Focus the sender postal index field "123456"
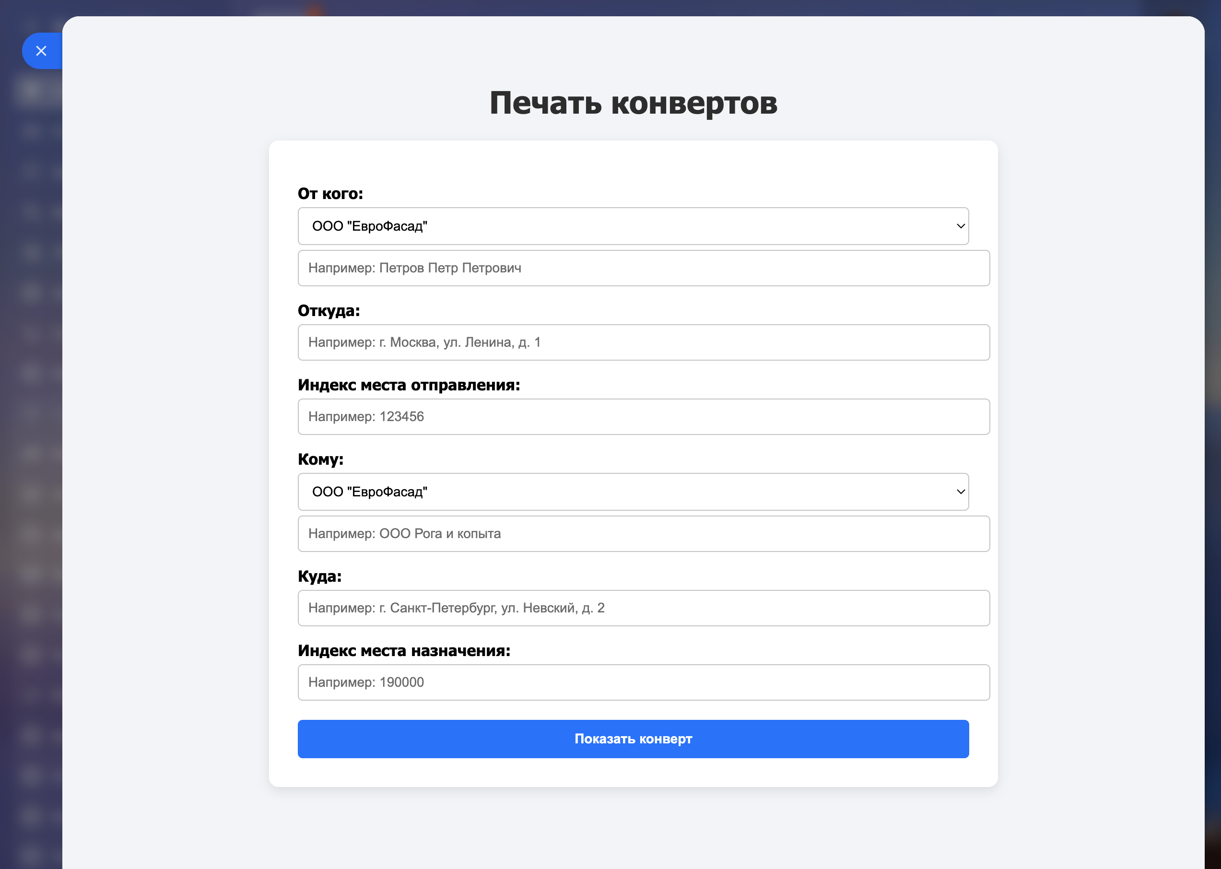This screenshot has height=869, width=1221. [643, 417]
